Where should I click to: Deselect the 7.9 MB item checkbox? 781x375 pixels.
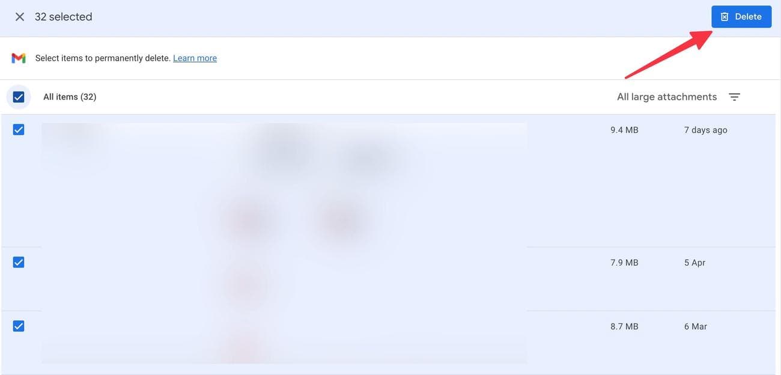[19, 262]
